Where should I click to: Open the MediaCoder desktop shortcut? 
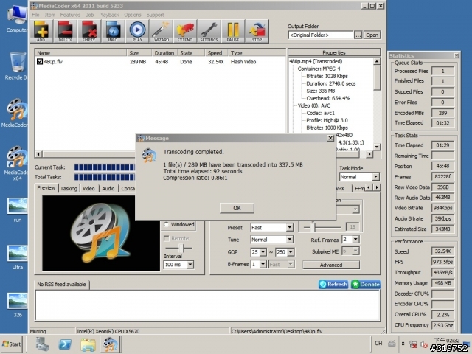[x=15, y=113]
